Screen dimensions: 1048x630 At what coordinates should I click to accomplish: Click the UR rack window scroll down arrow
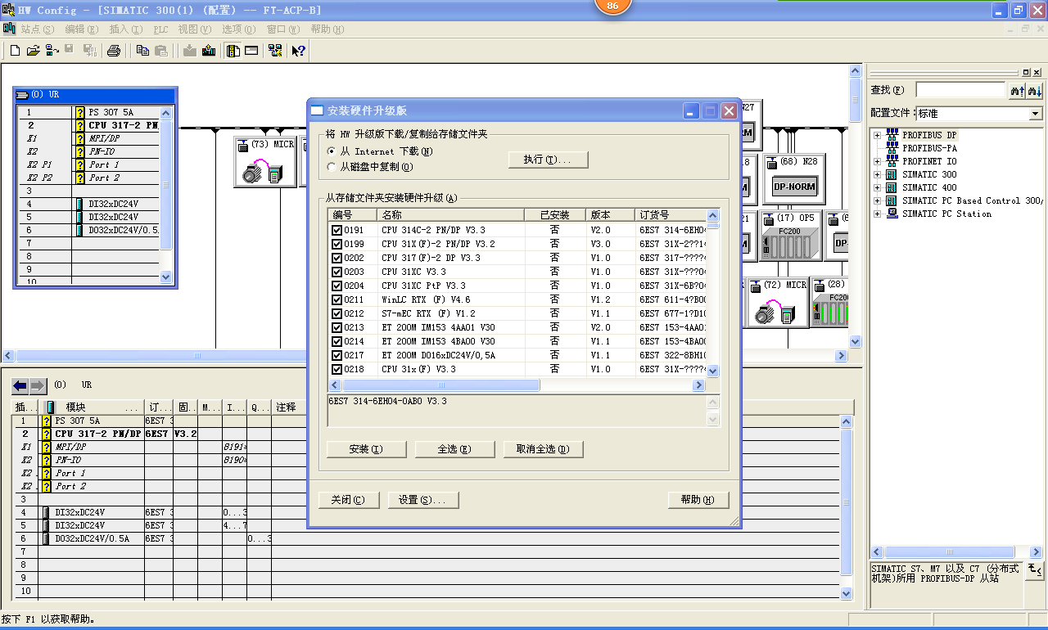click(x=167, y=277)
